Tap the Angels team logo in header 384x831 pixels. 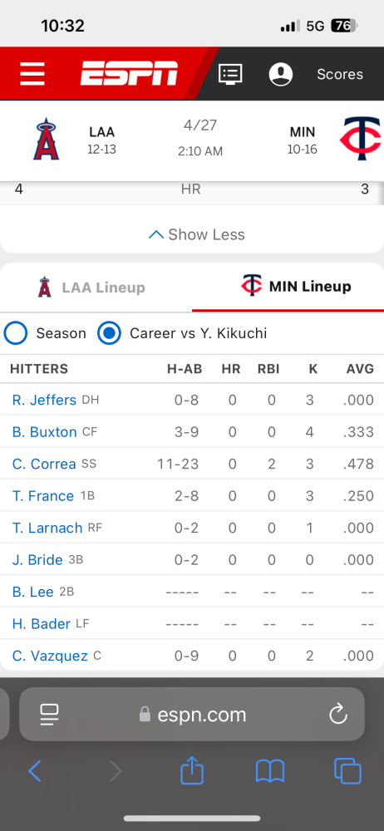point(47,140)
